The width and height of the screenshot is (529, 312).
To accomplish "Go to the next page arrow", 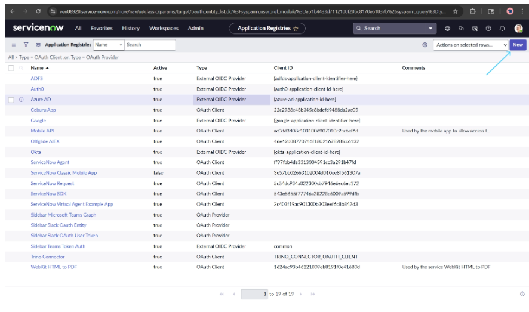I will (x=300, y=294).
